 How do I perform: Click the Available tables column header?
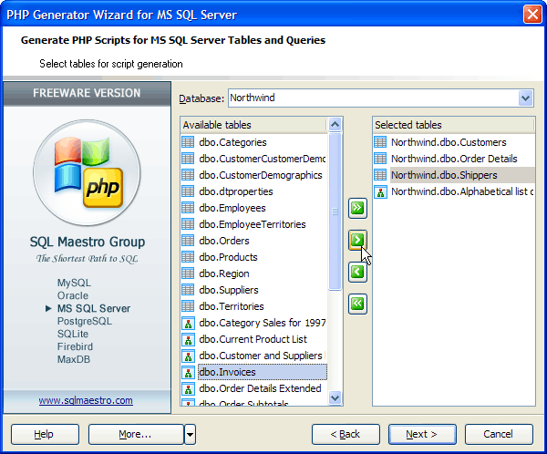253,125
